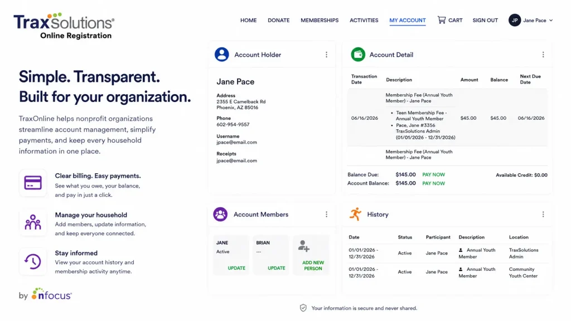Click the person icon in TraxSolutions Admin history row
This screenshot has height=321, width=571.
[x=461, y=250]
